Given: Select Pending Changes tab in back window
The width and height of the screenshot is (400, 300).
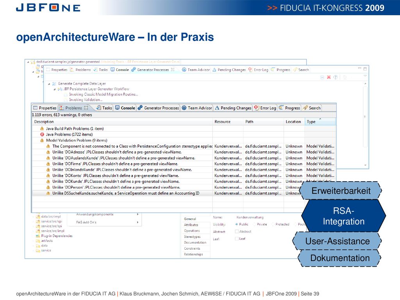Looking at the screenshot, I should pos(229,70).
